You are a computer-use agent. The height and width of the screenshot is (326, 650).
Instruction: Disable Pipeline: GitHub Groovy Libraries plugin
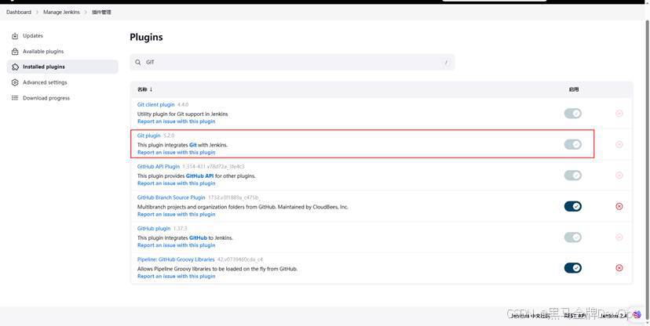coord(573,268)
